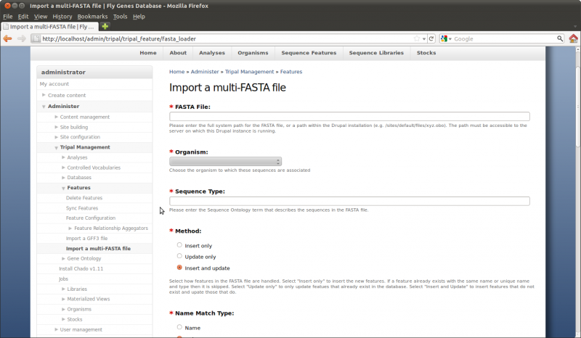This screenshot has height=338, width=581.
Task: Click the page icon beside the URL
Action: (x=36, y=38)
